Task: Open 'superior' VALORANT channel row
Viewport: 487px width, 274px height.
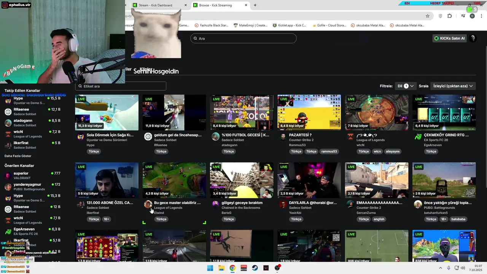Action: coord(32,175)
